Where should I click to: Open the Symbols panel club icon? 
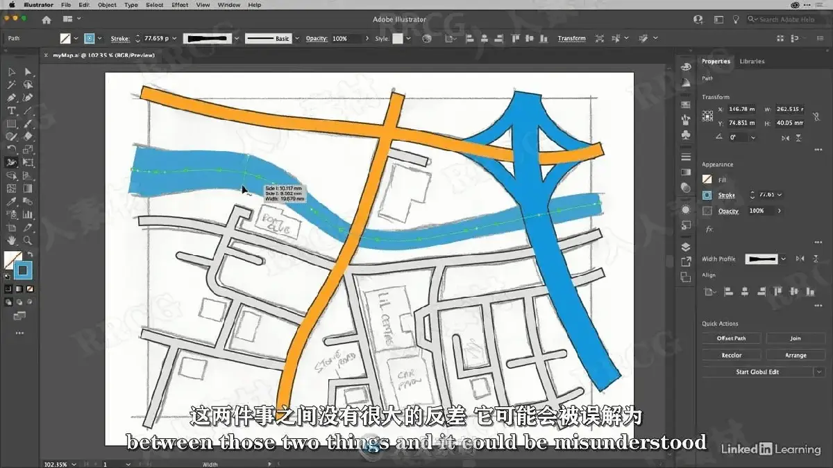point(686,135)
